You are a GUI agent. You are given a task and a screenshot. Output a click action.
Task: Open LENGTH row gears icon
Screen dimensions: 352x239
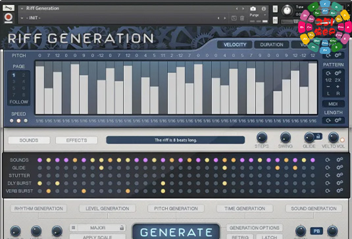tap(338, 120)
